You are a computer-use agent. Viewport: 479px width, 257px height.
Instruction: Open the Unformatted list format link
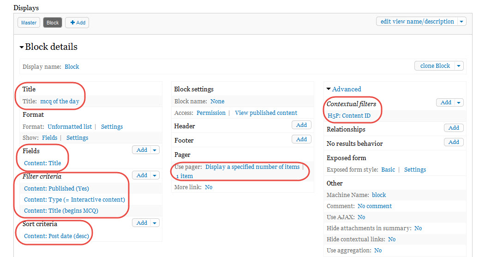tap(70, 126)
